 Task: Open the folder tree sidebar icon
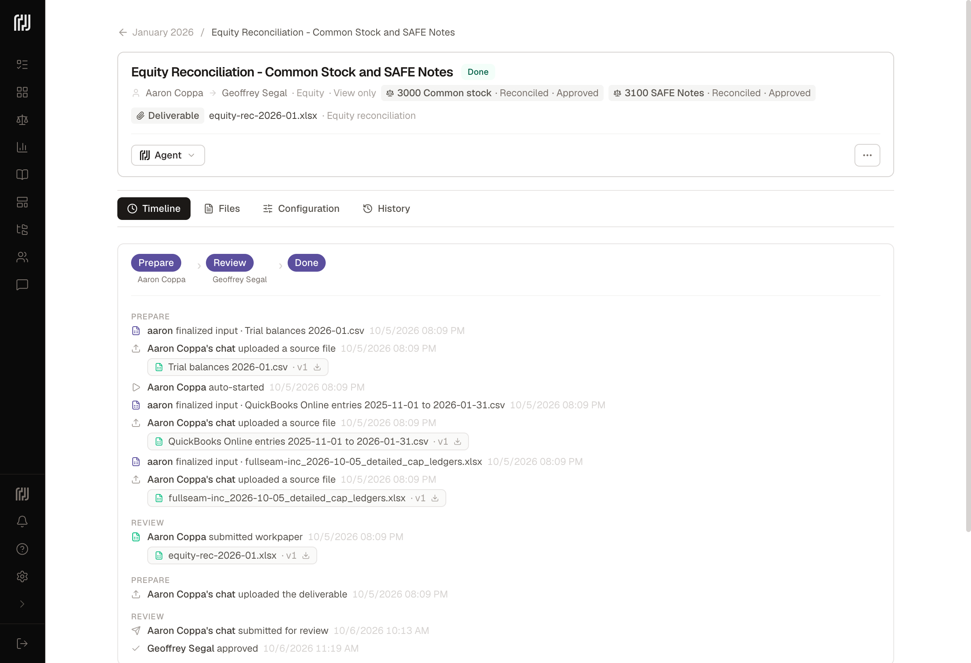[22, 229]
